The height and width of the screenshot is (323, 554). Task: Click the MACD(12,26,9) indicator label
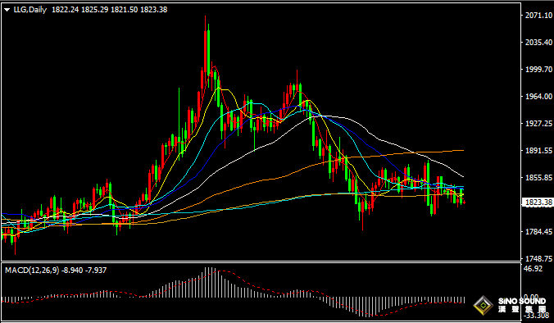[32, 271]
